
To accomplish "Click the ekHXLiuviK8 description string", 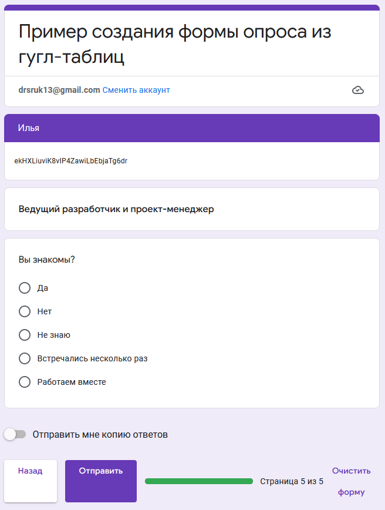I will tap(71, 161).
